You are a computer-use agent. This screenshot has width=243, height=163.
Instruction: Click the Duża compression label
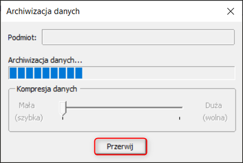pyautogui.click(x=214, y=105)
